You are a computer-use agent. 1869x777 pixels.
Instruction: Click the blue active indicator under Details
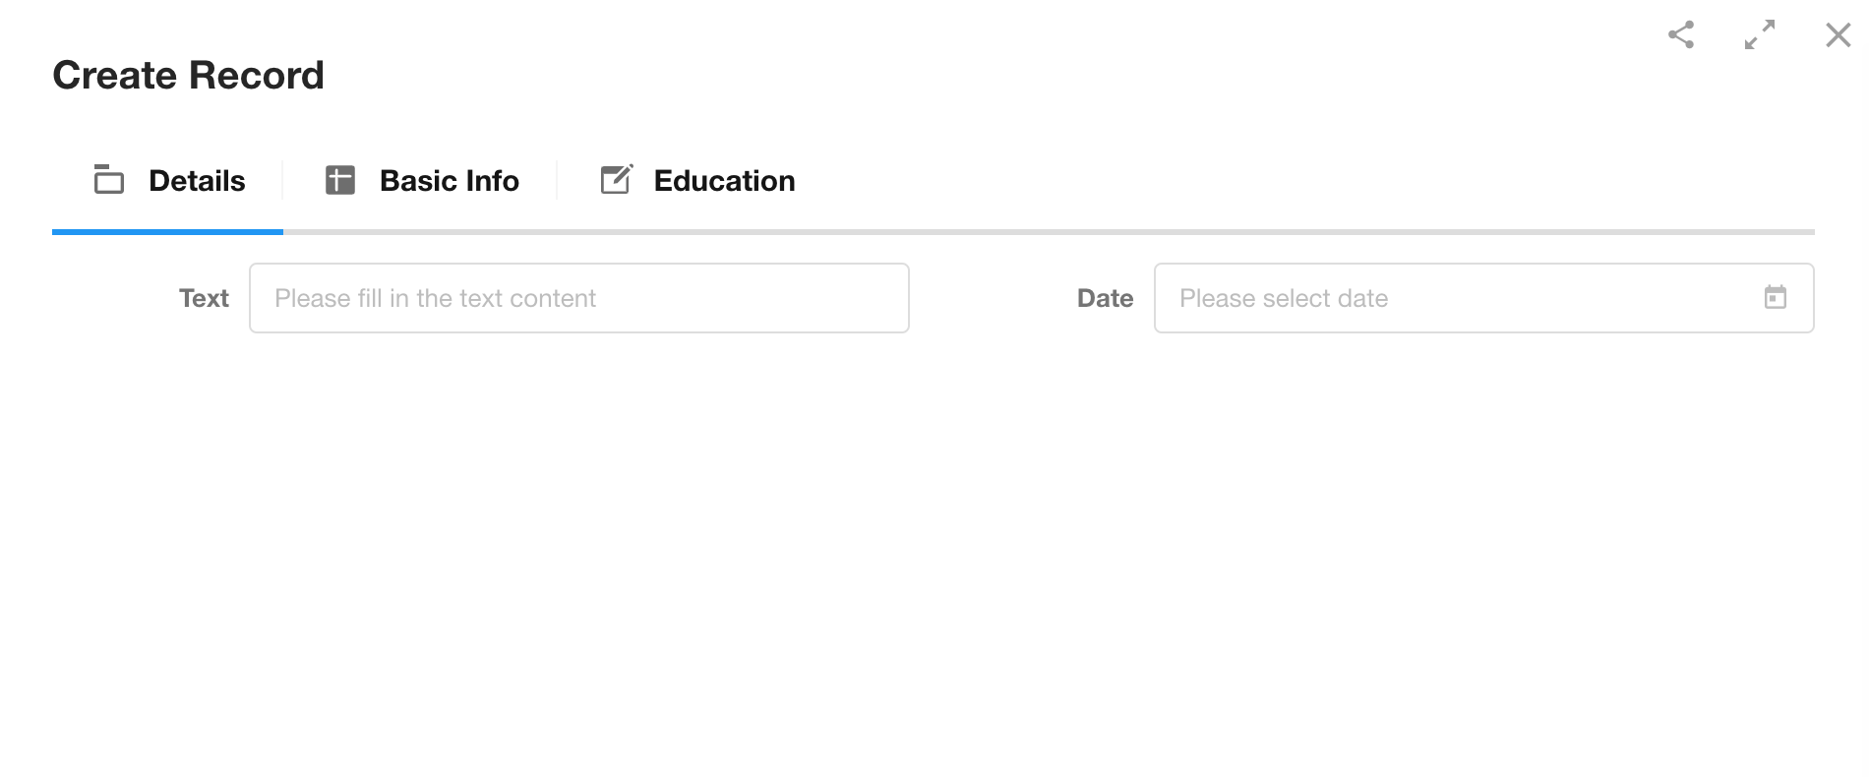[x=167, y=232]
